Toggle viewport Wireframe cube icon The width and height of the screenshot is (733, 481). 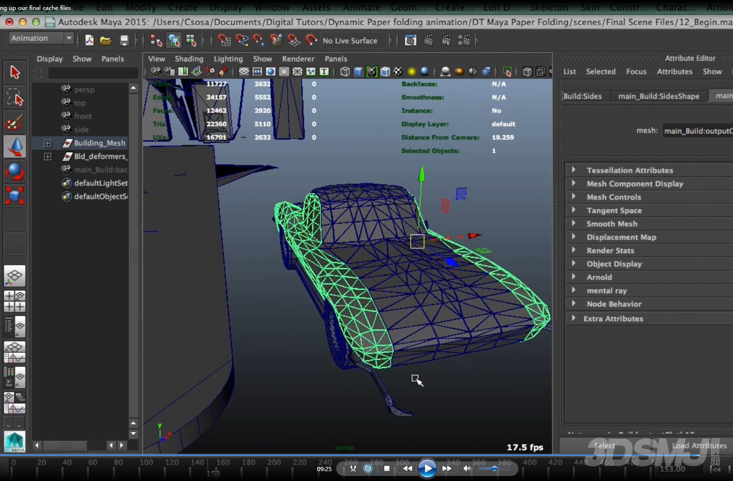(345, 71)
